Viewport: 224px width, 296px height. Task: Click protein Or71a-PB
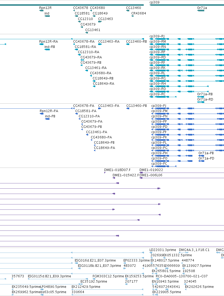[x=206, y=153]
